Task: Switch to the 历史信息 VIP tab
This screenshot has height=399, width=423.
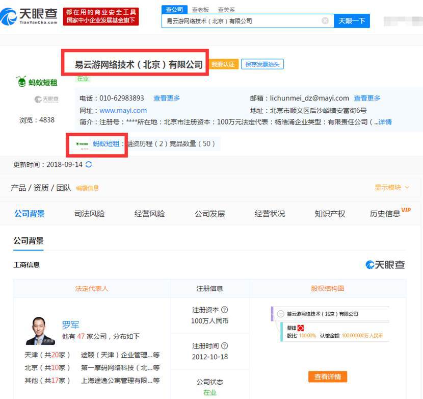Action: pyautogui.click(x=390, y=213)
